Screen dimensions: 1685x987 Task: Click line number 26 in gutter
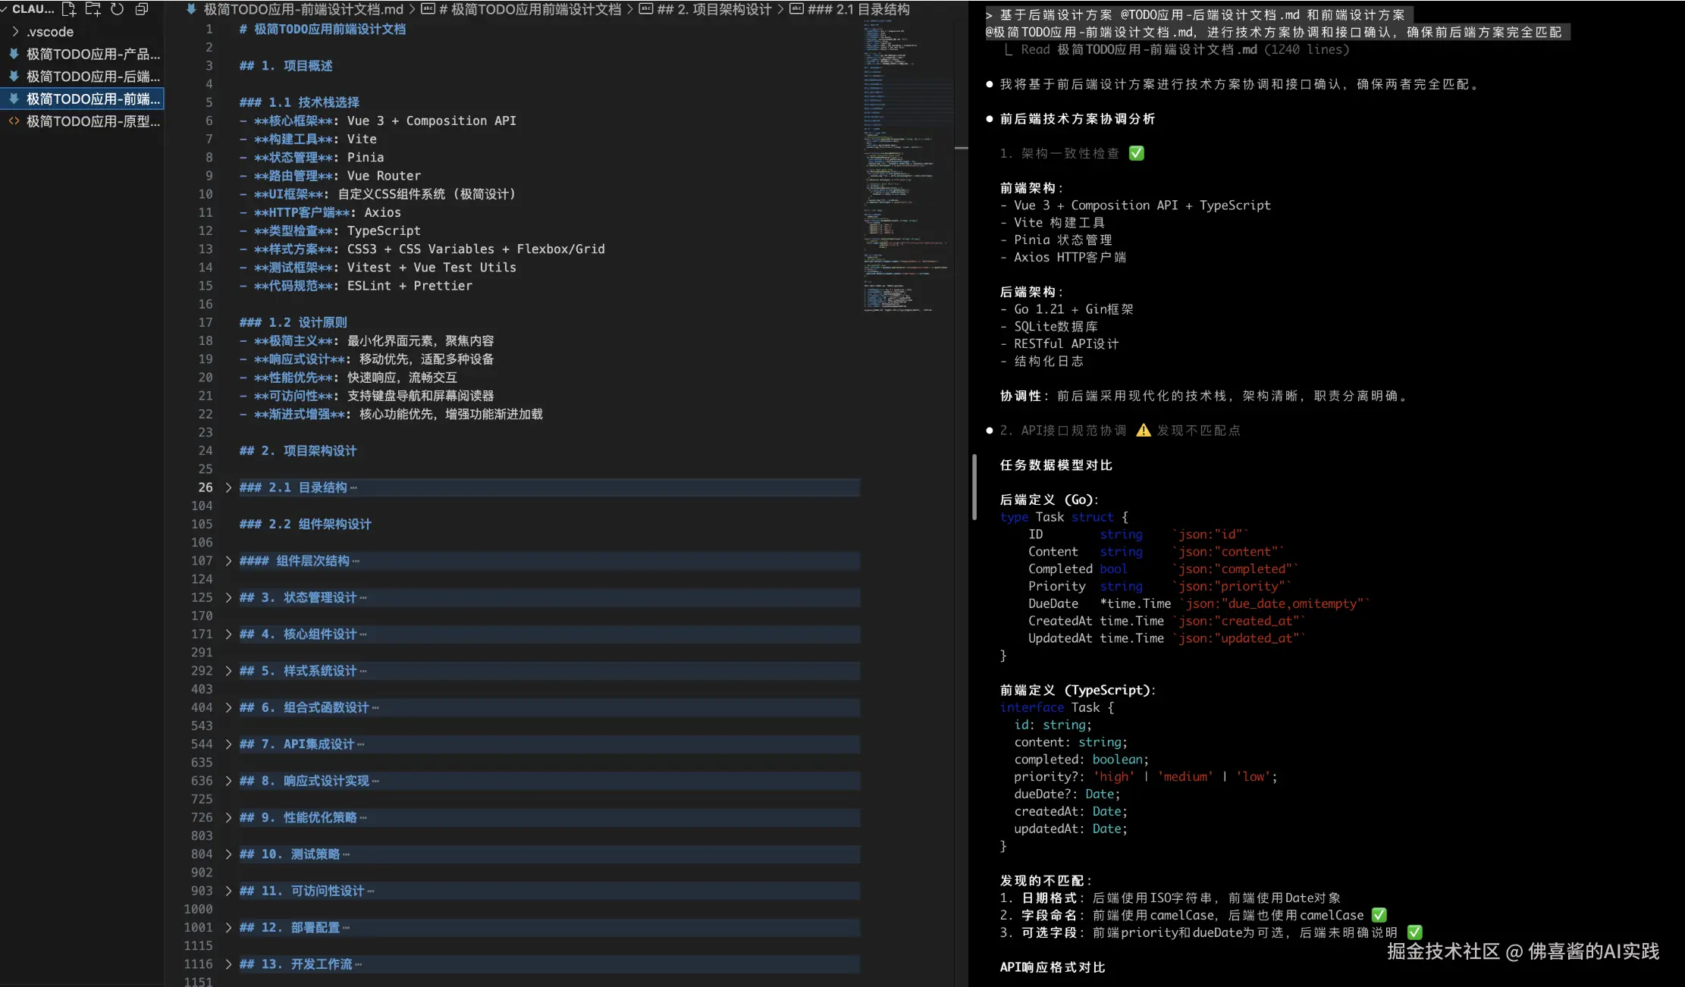206,487
